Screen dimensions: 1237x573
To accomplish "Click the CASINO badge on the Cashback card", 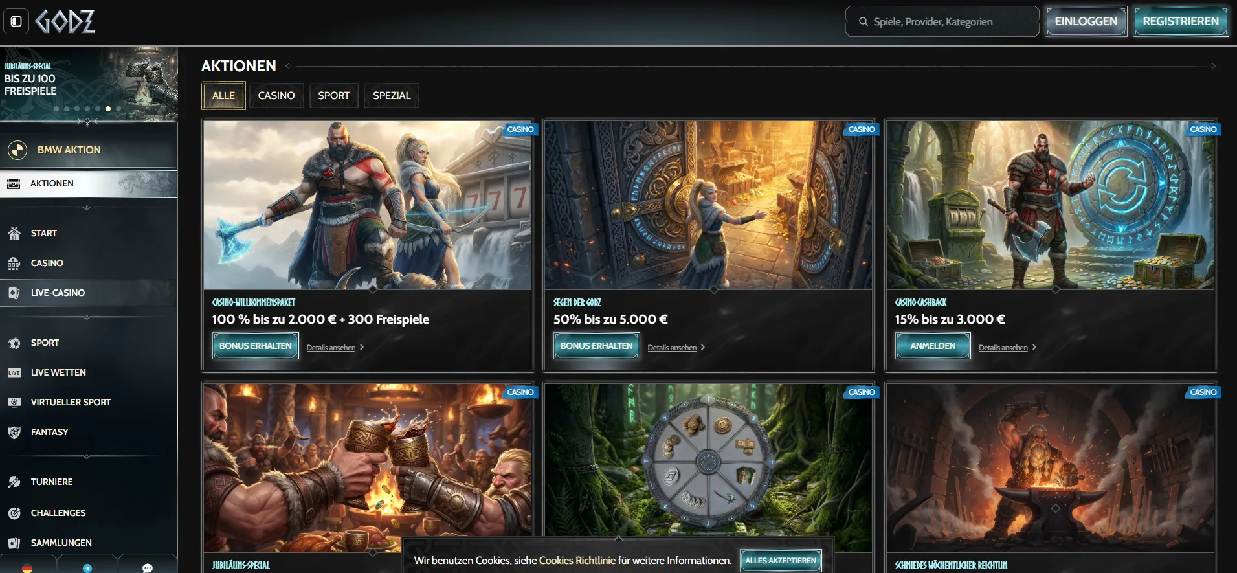I will pos(1203,129).
